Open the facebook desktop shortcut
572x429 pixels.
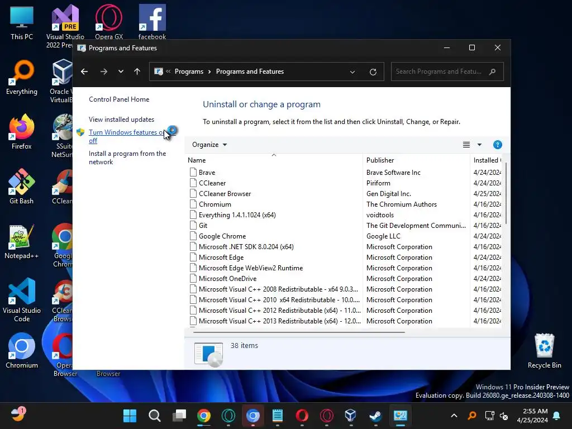click(152, 22)
